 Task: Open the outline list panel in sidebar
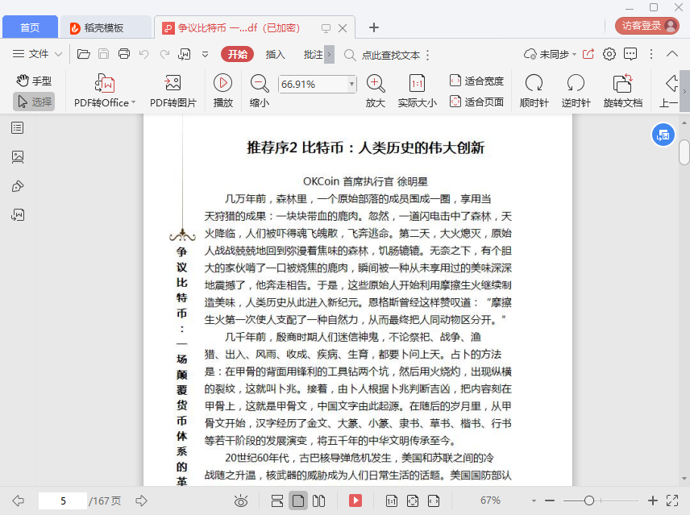tap(18, 128)
